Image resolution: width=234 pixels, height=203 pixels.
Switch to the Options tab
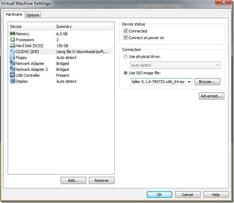33,15
